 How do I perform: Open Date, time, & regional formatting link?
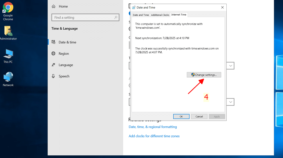coord(153,127)
